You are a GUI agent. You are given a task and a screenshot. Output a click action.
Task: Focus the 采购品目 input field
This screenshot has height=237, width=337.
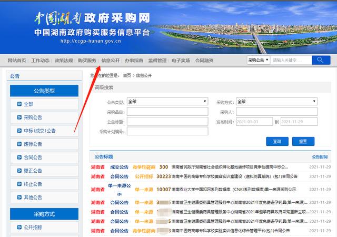coord(167,112)
